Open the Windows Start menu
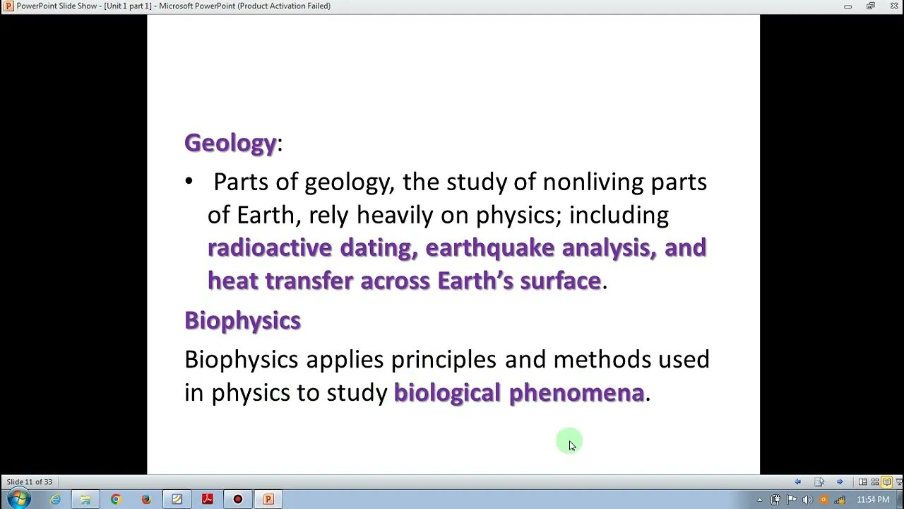The width and height of the screenshot is (904, 509). 18,498
